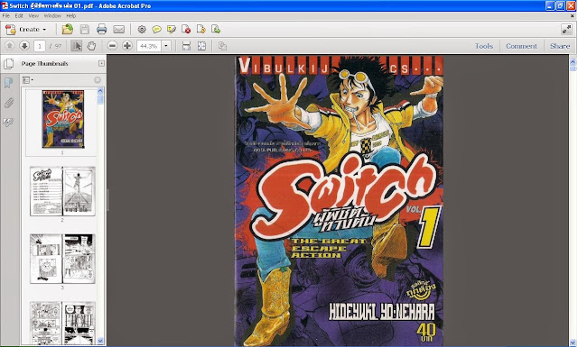Toggle Read Mode expand icon

(x=566, y=30)
